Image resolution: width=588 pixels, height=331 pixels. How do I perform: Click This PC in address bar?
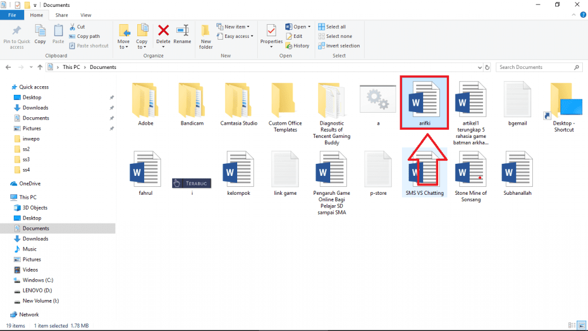(71, 67)
